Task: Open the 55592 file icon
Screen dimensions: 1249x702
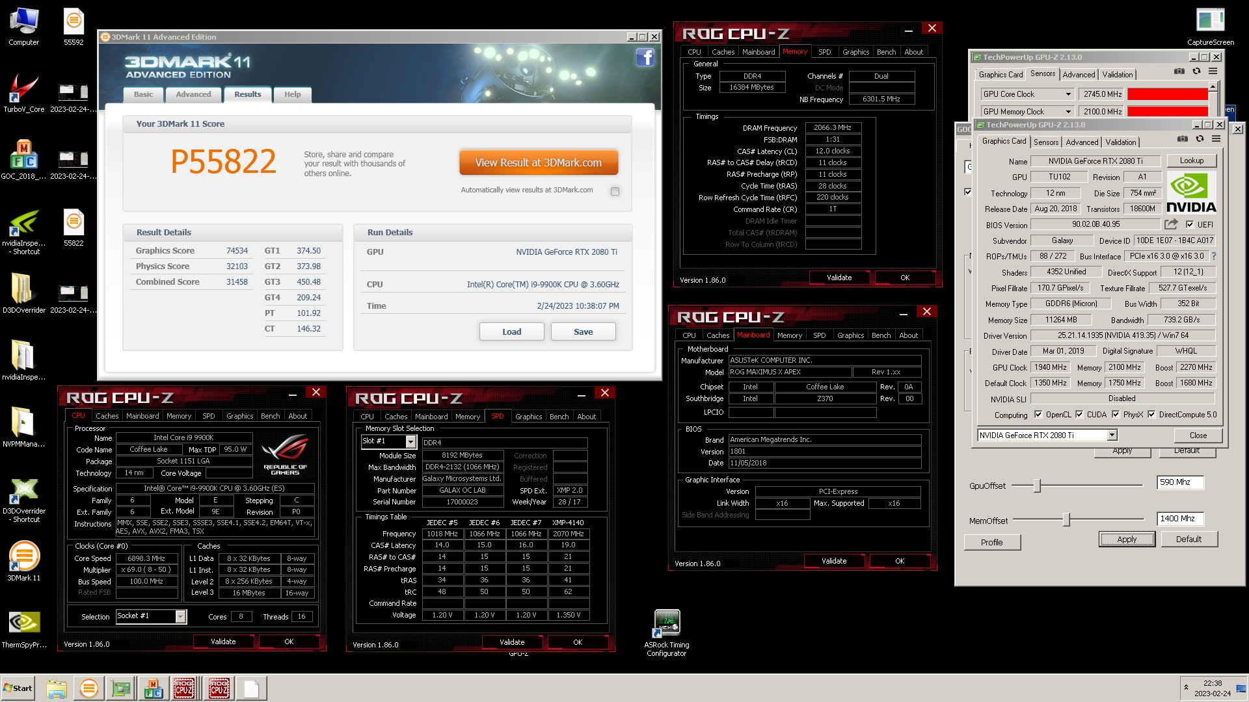Action: coord(74,27)
